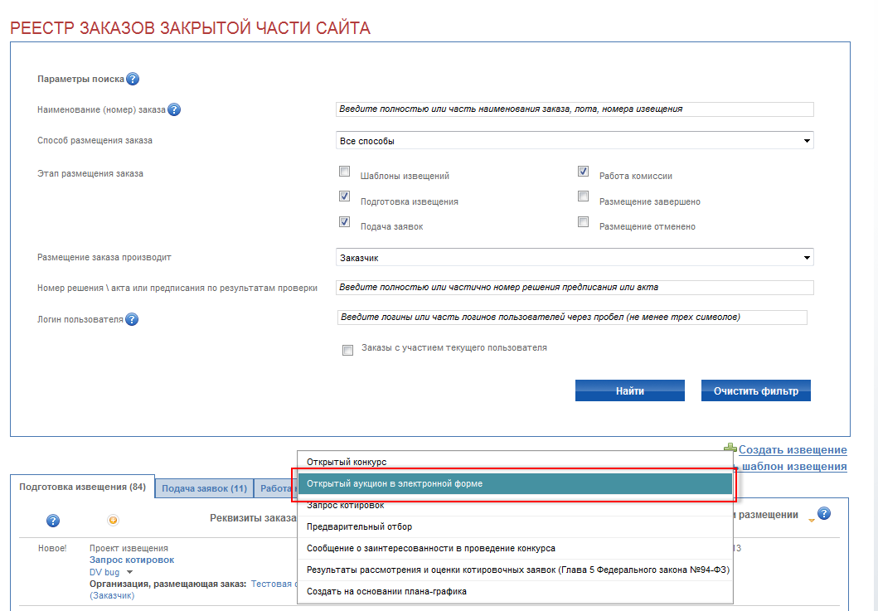Uncheck Подготовка извещения checkbox
Viewport: 878px width, 611px height.
(344, 196)
